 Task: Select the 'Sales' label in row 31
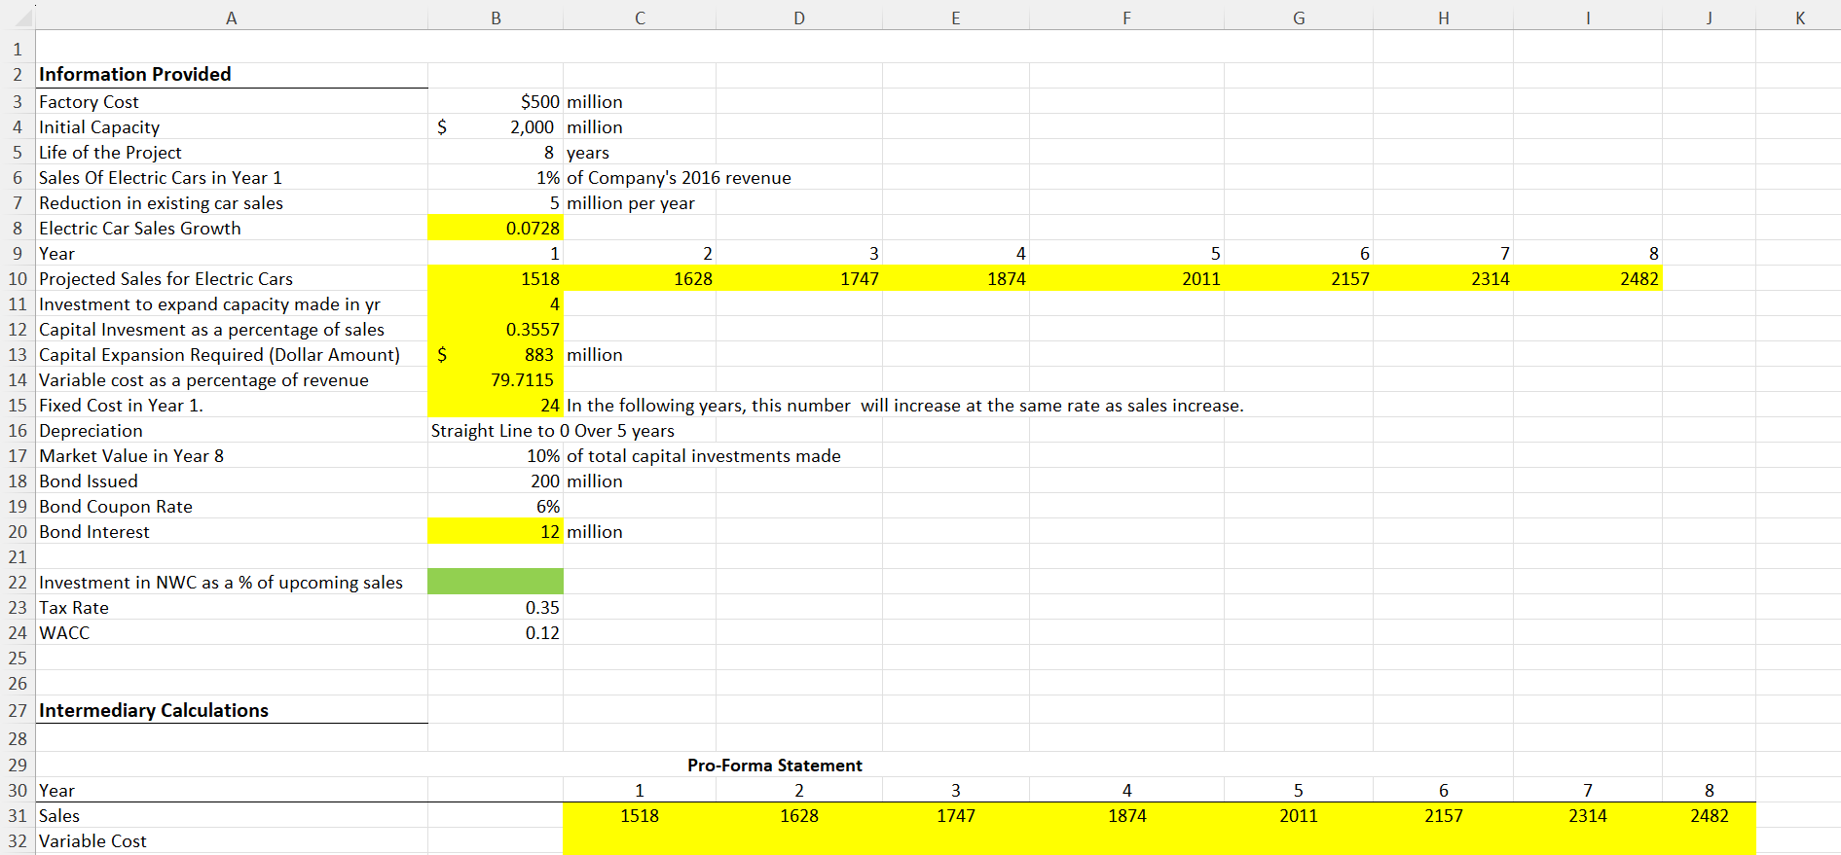coord(232,815)
